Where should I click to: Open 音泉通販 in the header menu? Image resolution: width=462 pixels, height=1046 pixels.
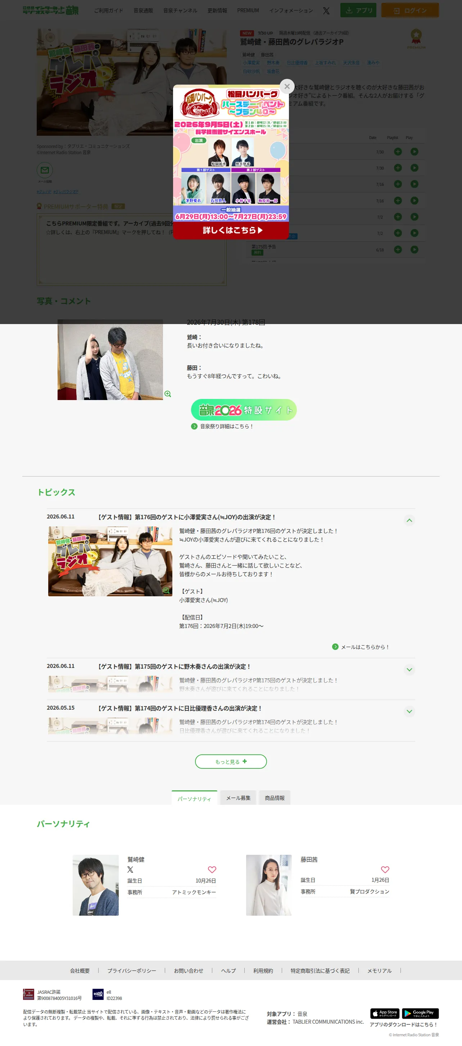tap(143, 10)
